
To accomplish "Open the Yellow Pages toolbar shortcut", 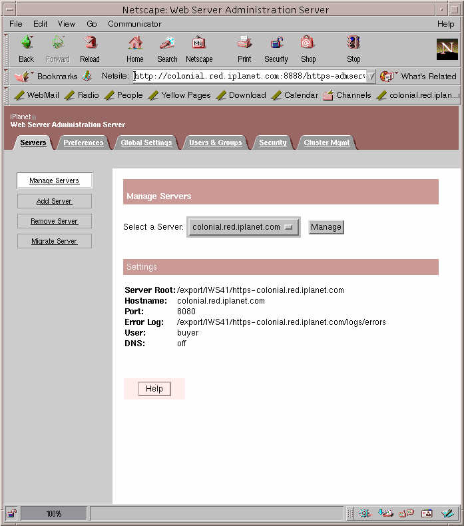I will (179, 95).
